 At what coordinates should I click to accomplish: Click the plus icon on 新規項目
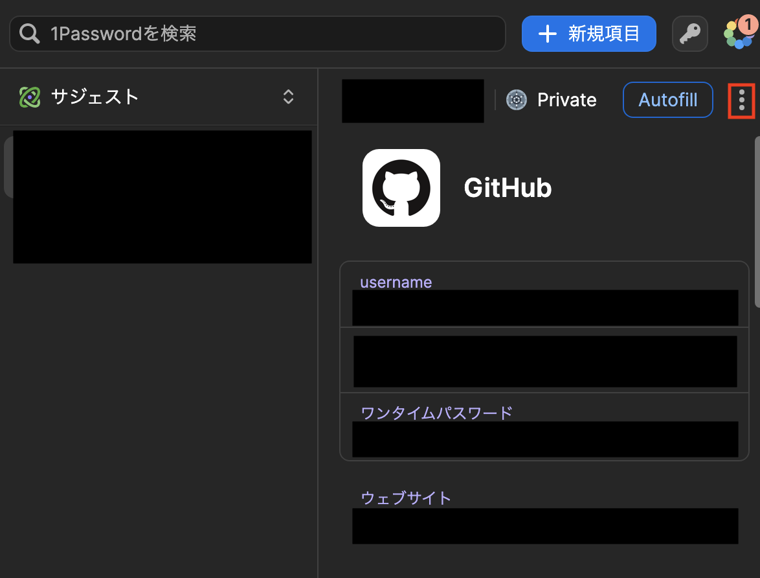coord(548,33)
